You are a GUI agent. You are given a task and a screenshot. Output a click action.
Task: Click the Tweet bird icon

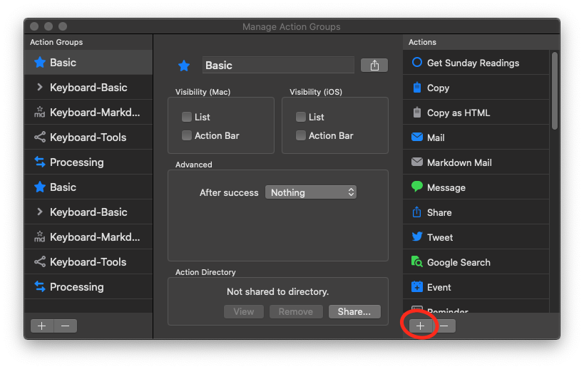tap(417, 237)
